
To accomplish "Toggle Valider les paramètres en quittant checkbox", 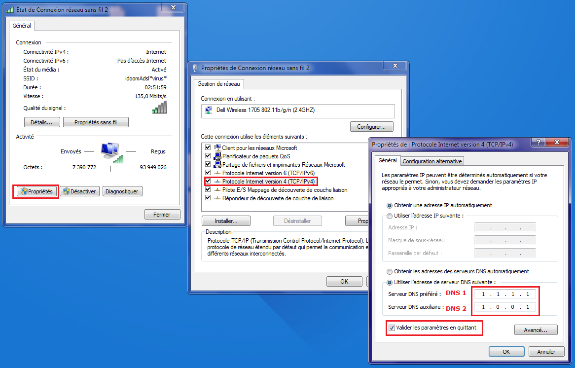I will [392, 328].
